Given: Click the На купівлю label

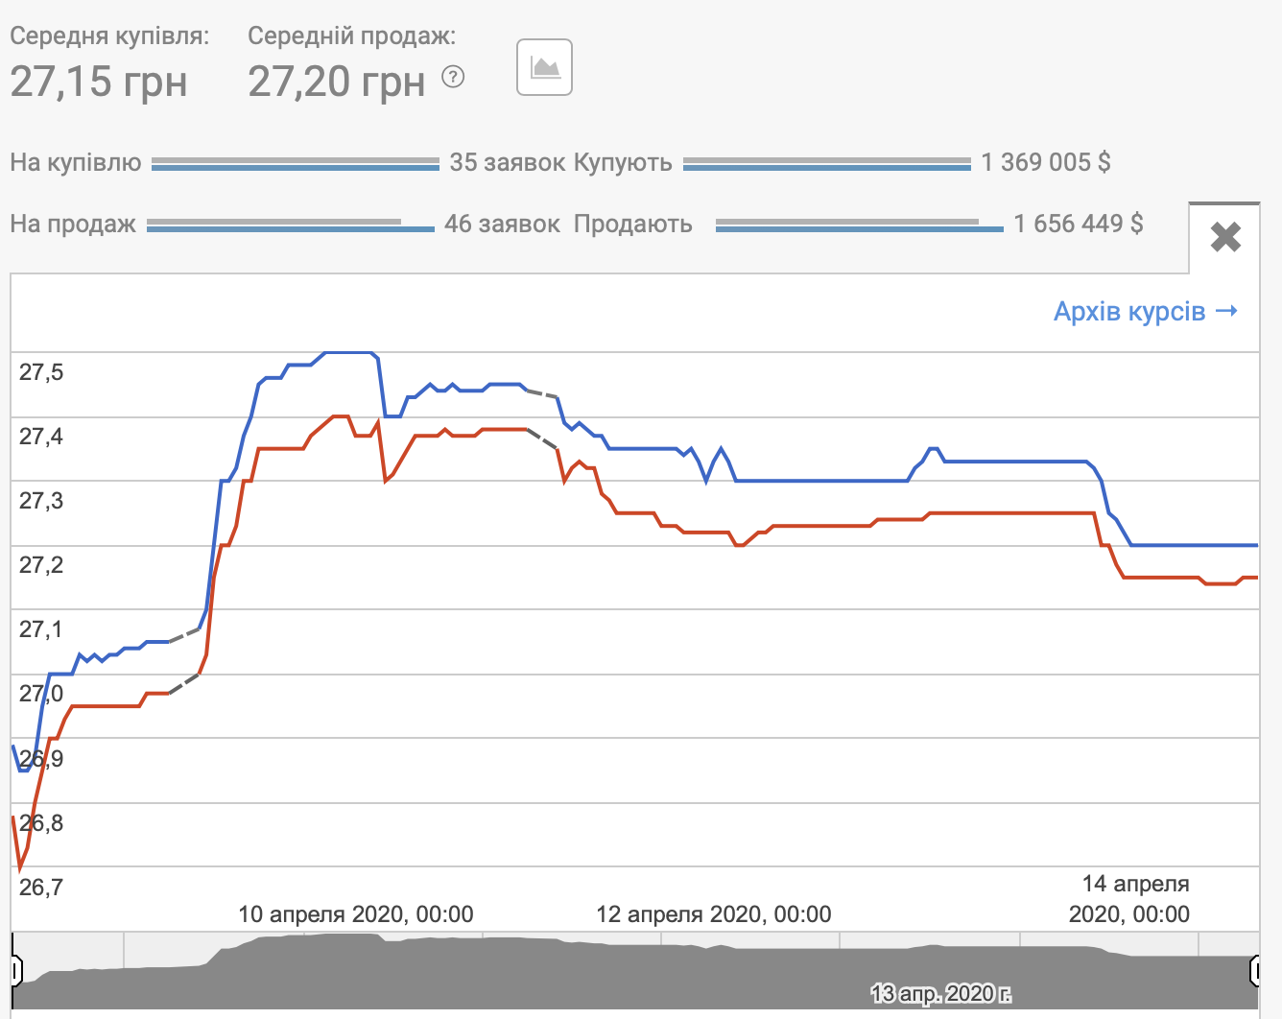Looking at the screenshot, I should pos(76,162).
